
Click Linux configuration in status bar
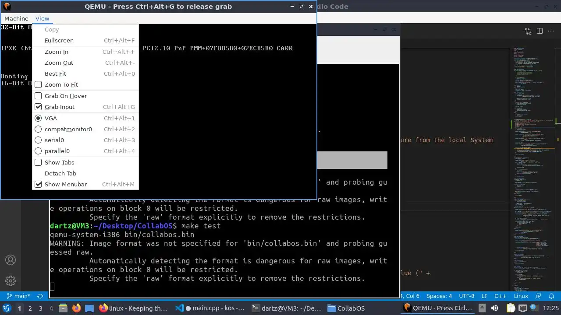pos(521,296)
